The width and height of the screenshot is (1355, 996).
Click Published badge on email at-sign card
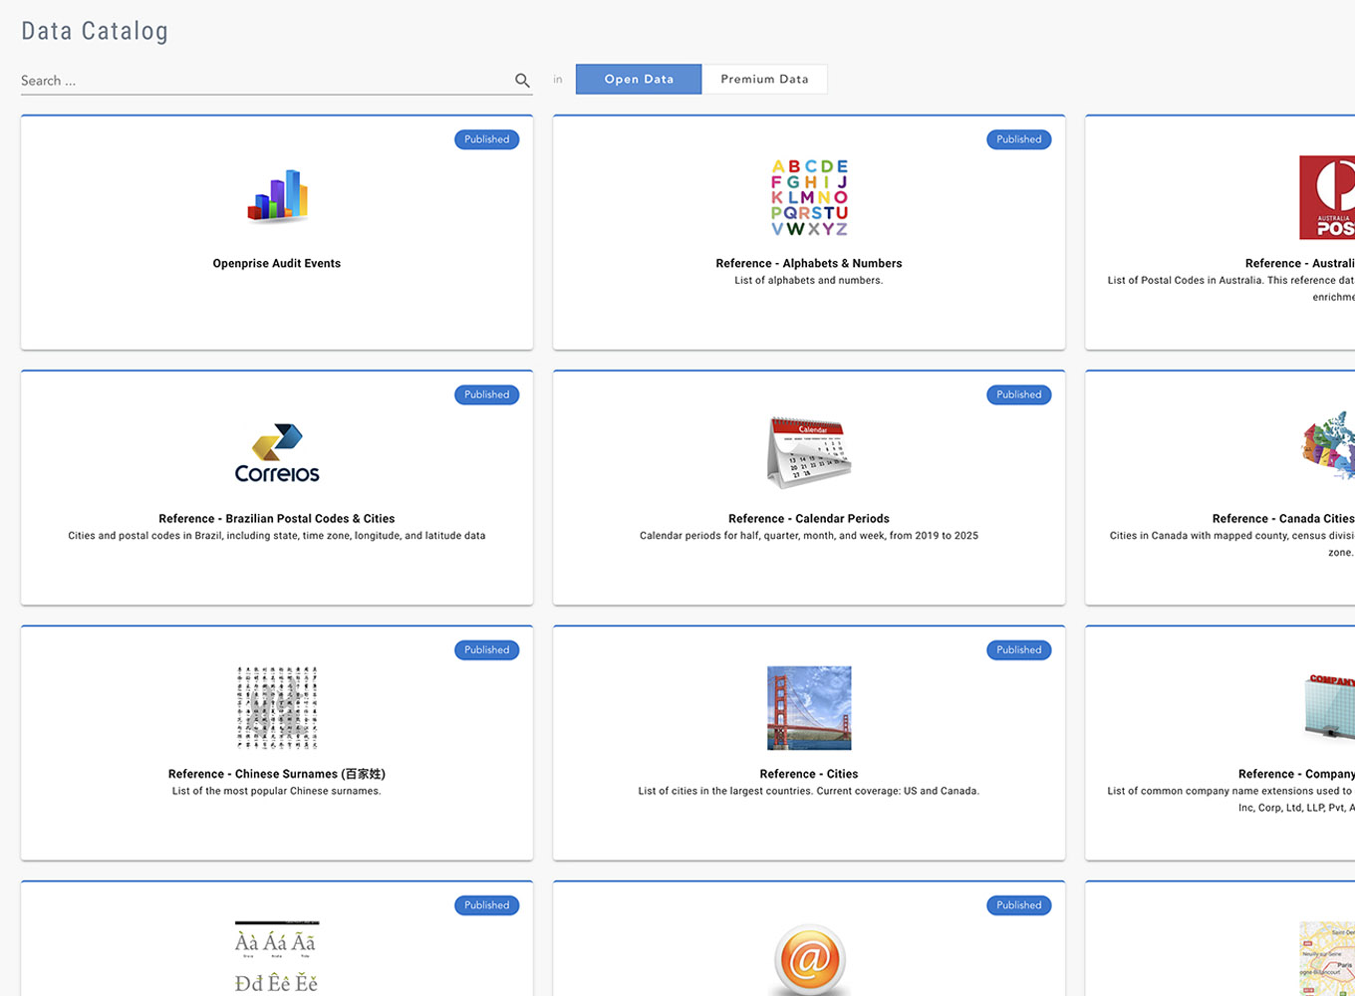tap(1018, 904)
